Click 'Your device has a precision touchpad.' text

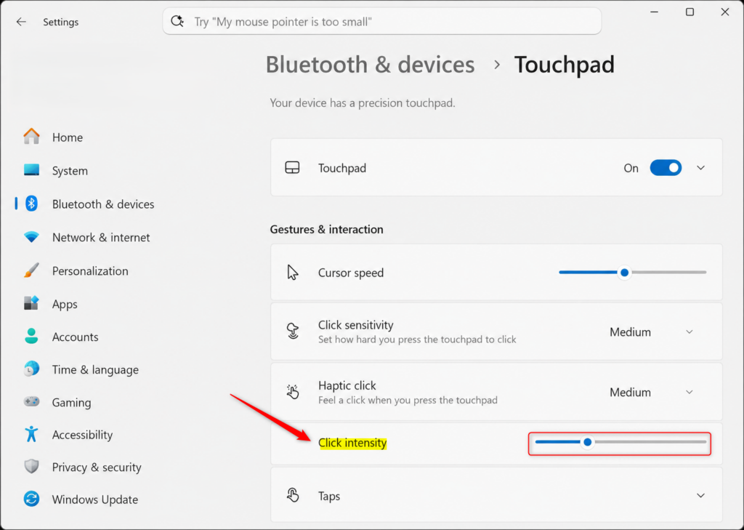[x=363, y=103]
